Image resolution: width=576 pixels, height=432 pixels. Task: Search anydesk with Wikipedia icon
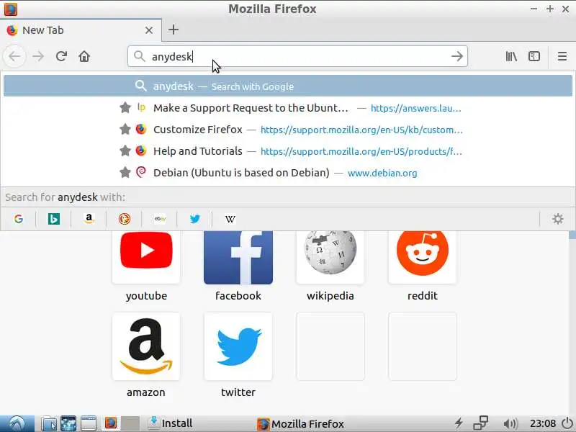(230, 219)
